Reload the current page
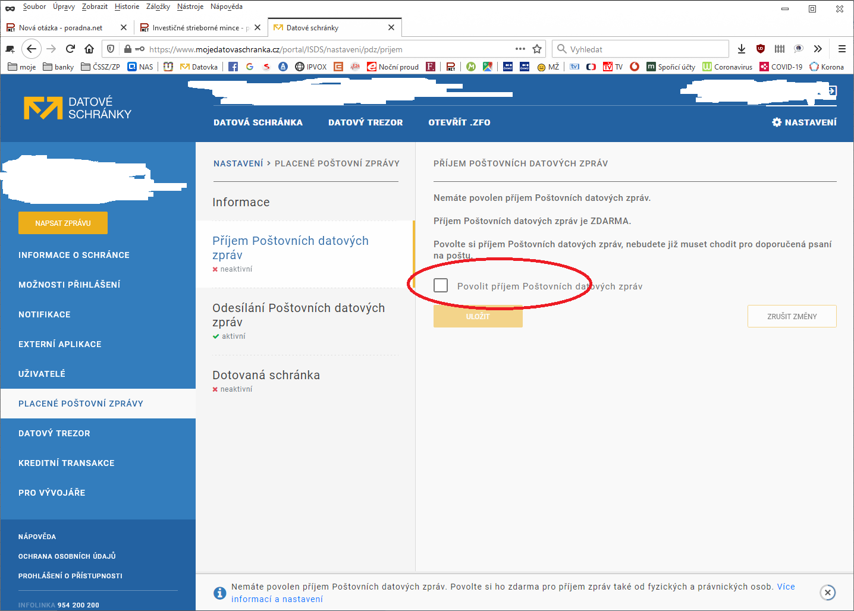This screenshot has width=854, height=611. (70, 49)
